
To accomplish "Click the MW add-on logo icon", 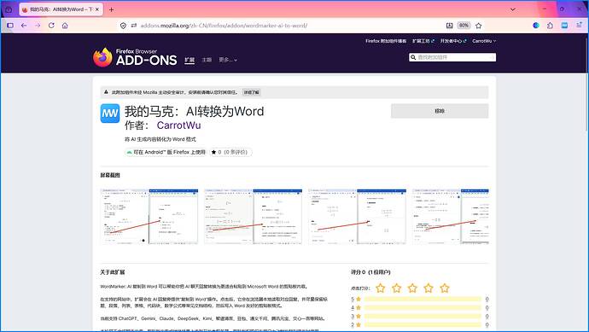I will click(x=110, y=114).
